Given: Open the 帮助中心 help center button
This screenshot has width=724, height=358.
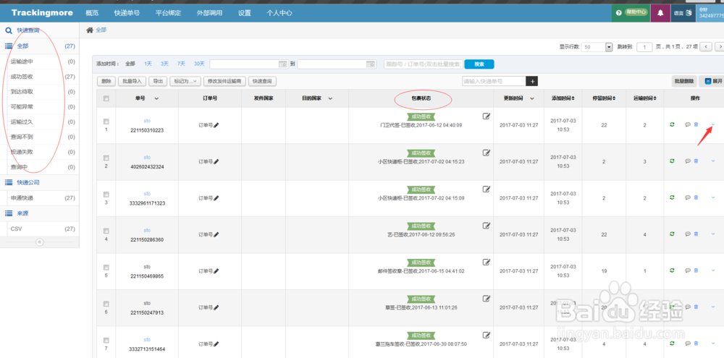Looking at the screenshot, I should [631, 13].
